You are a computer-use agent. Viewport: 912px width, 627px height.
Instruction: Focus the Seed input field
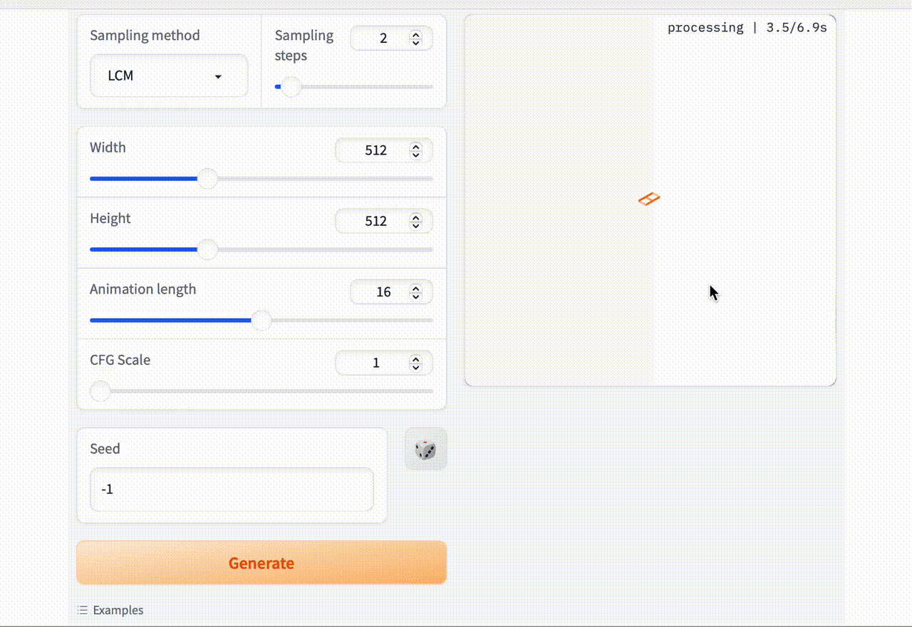click(232, 489)
